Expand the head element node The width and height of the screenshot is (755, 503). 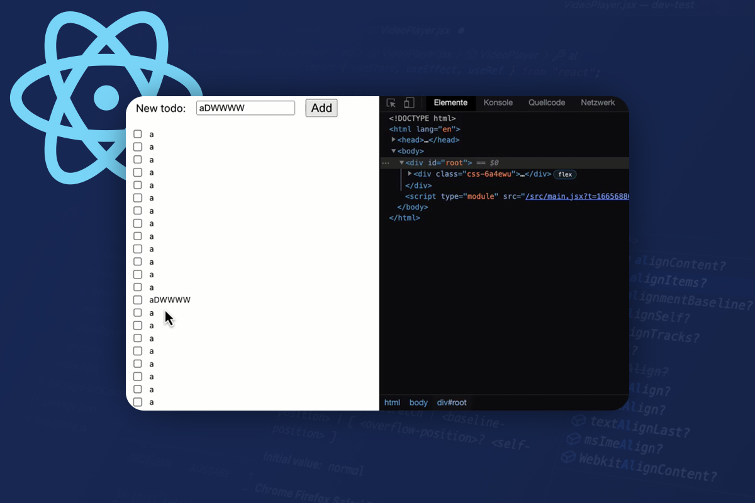pos(394,140)
